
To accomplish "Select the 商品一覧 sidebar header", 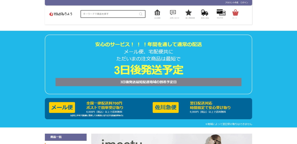I will click(x=66, y=137).
